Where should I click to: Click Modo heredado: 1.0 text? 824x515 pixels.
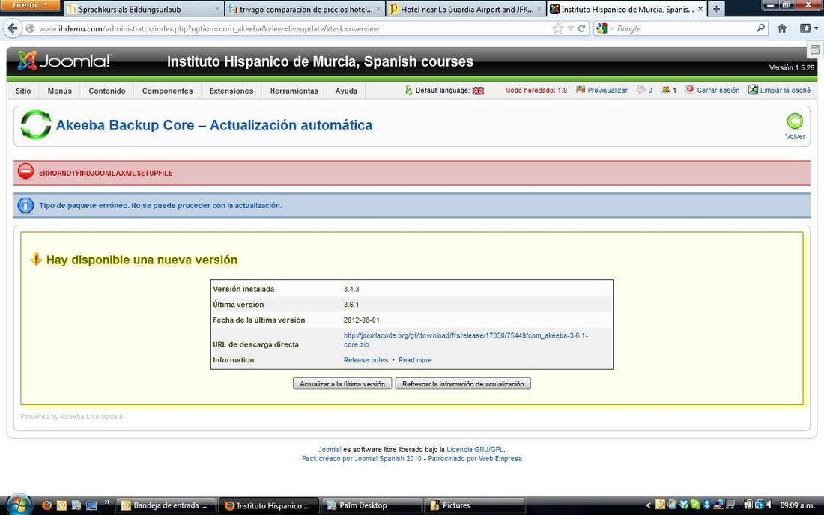point(536,91)
